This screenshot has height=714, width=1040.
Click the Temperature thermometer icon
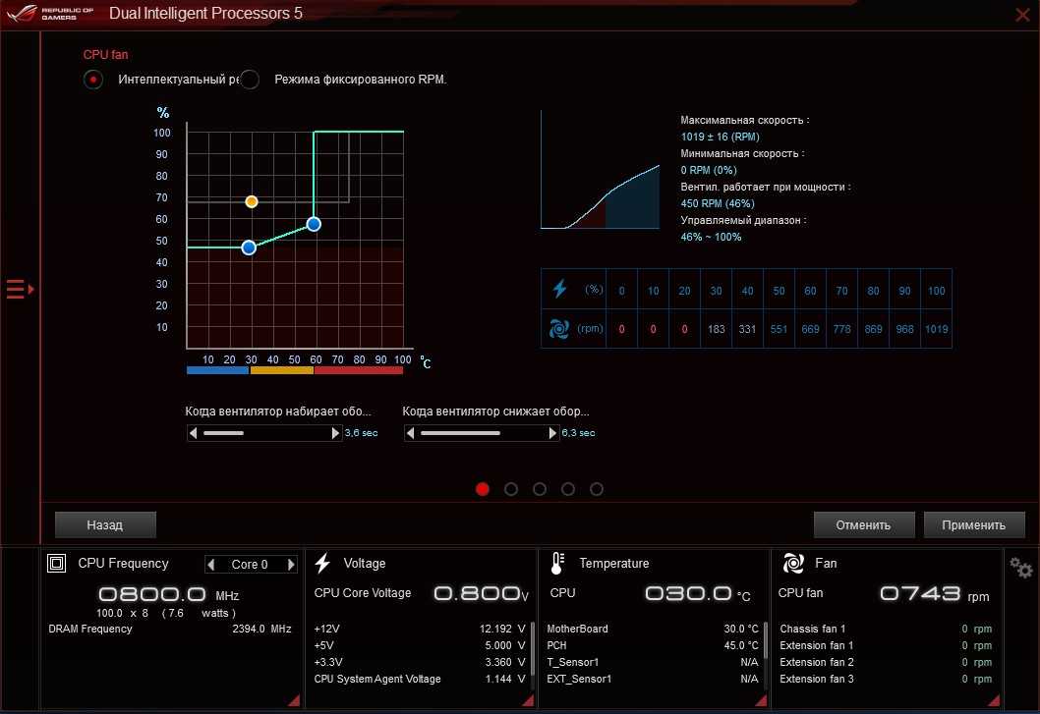557,564
